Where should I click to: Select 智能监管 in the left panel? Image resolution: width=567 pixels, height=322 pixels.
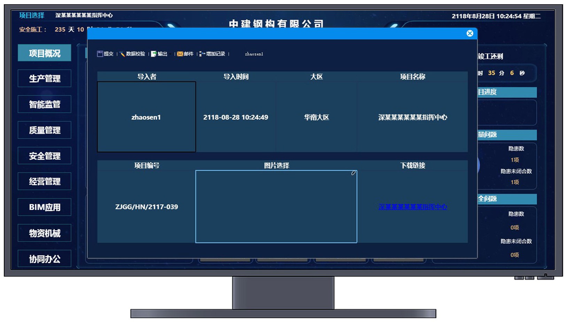[x=44, y=104]
